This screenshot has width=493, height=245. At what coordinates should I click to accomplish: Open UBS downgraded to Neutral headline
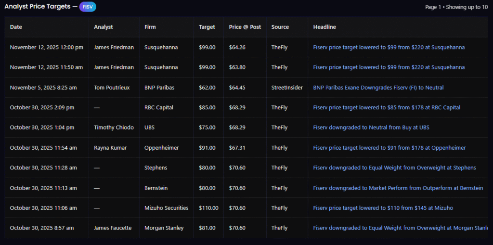click(x=371, y=128)
